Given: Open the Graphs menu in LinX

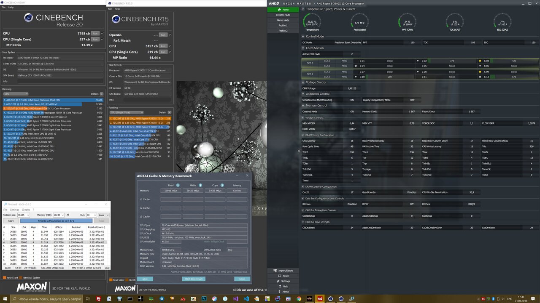Looking at the screenshot, I should [26, 210].
